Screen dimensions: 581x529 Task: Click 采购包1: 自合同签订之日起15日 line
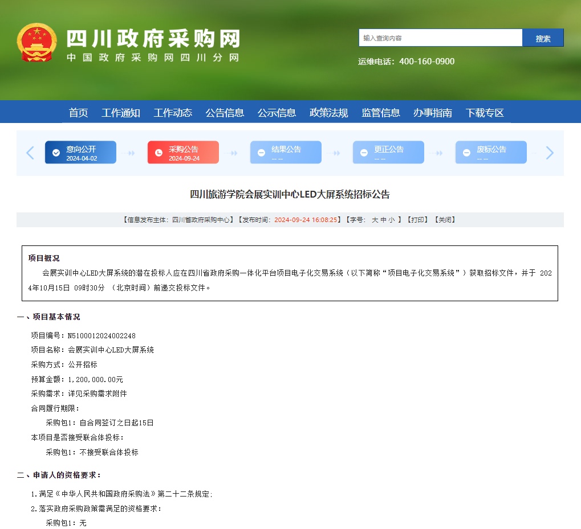pos(100,423)
